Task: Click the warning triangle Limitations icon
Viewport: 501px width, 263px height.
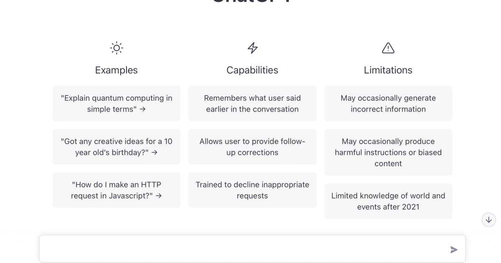Action: click(388, 48)
